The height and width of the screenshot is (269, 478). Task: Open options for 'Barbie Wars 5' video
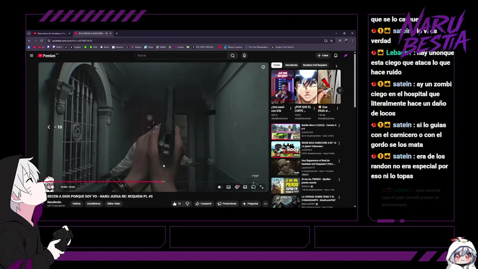click(339, 126)
